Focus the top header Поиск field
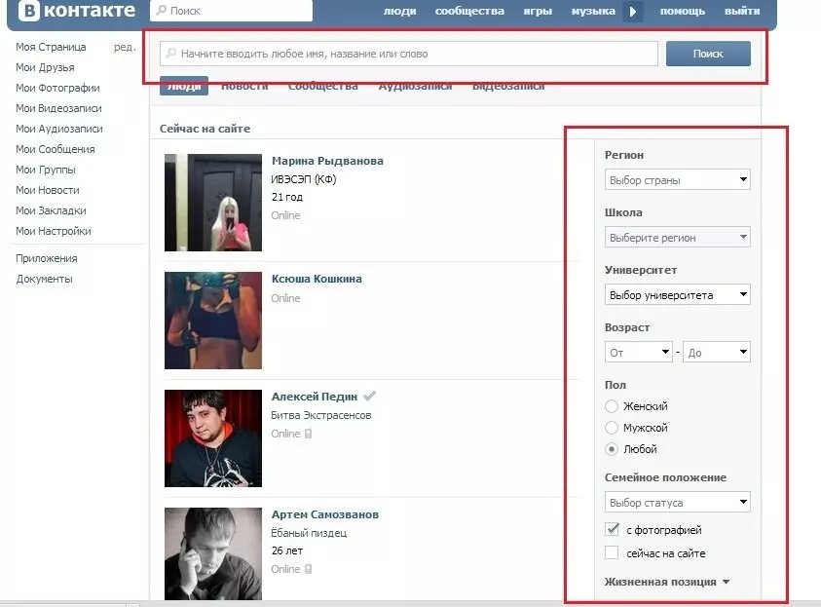Image resolution: width=821 pixels, height=607 pixels. pyautogui.click(x=231, y=11)
